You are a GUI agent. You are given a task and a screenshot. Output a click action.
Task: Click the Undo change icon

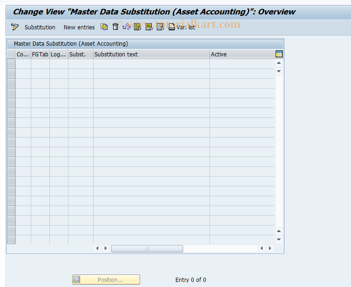pyautogui.click(x=127, y=27)
